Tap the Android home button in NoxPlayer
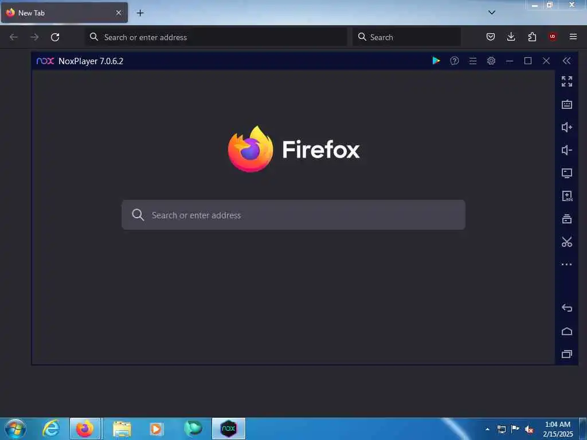 pos(567,331)
